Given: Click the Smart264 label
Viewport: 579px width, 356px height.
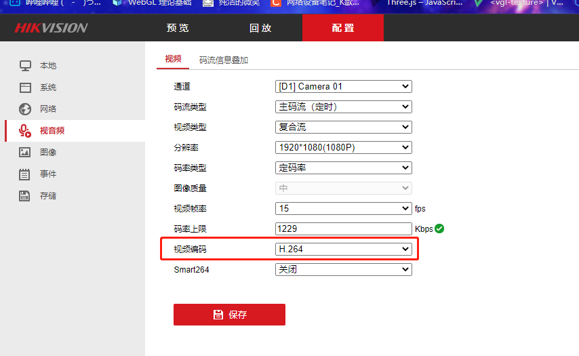Looking at the screenshot, I should point(191,270).
